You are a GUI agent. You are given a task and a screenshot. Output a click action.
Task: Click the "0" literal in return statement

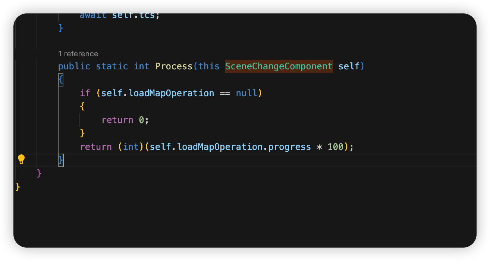[x=141, y=120]
